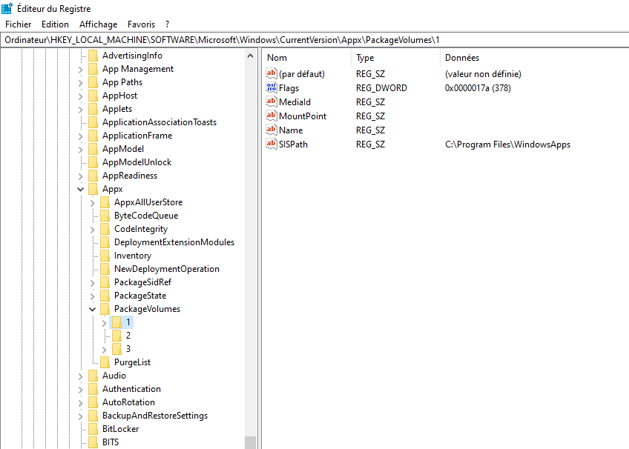The height and width of the screenshot is (449, 629).
Task: Open the ? help menu
Action: pyautogui.click(x=168, y=24)
